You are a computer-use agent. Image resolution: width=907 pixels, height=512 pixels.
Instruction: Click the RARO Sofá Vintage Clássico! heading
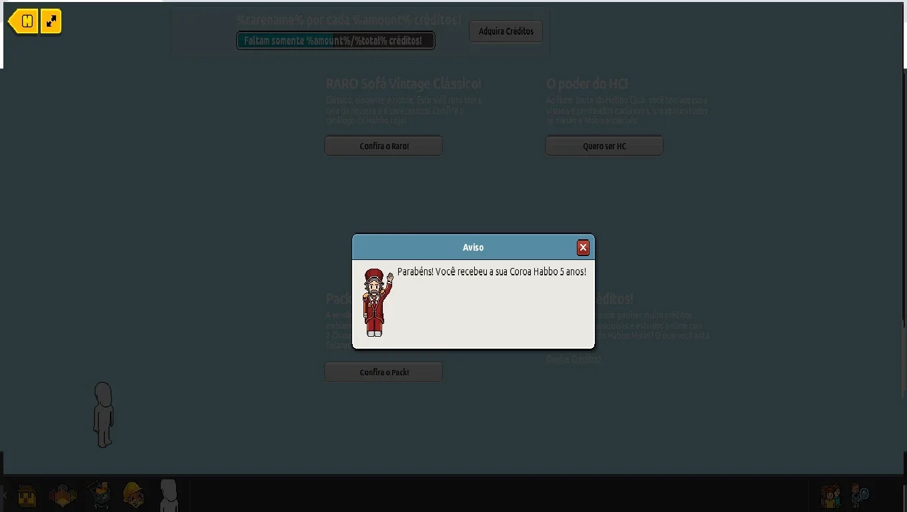[403, 84]
